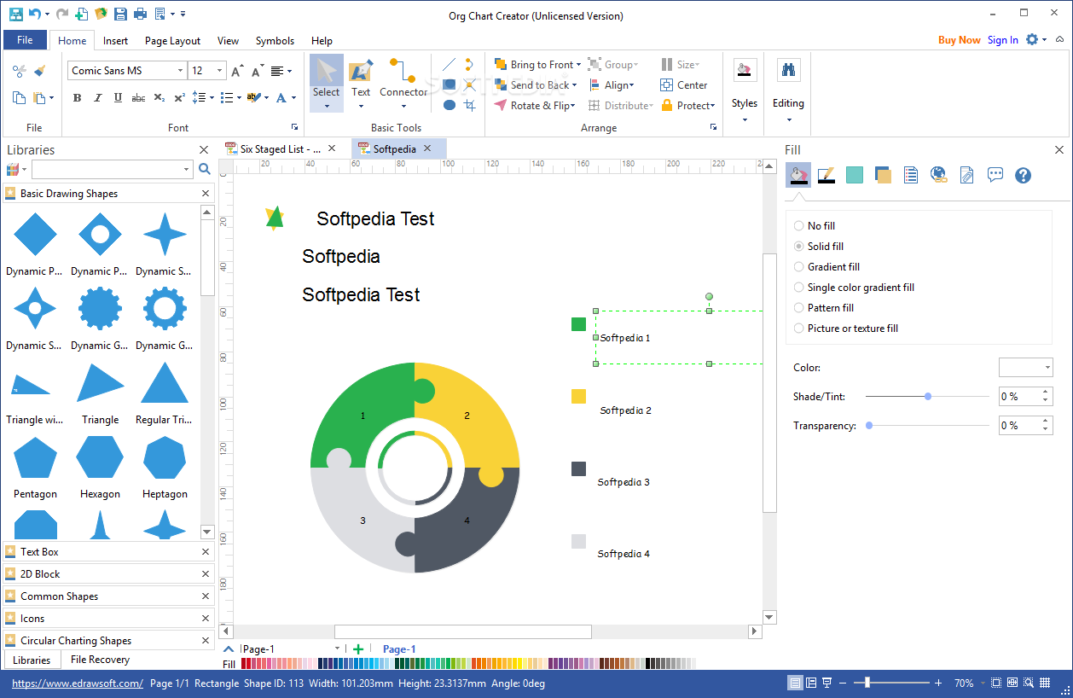
Task: Open the help question mark icon
Action: 1024,175
